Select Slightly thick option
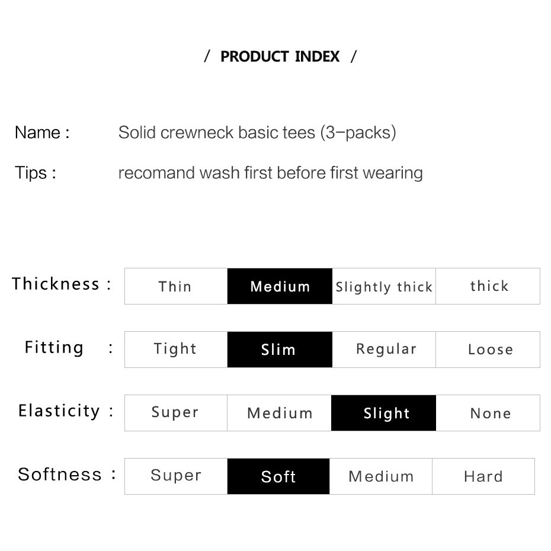This screenshot has width=551, height=551. (384, 287)
